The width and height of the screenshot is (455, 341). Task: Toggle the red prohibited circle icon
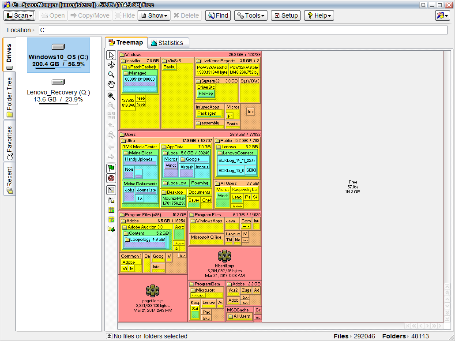pyautogui.click(x=111, y=178)
